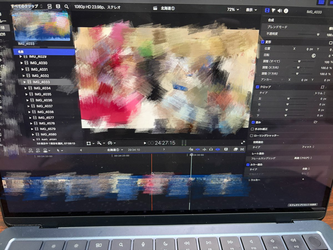Click エフェクトプリセットを保存 button
Screen dimensions: 333x250
[302, 205]
